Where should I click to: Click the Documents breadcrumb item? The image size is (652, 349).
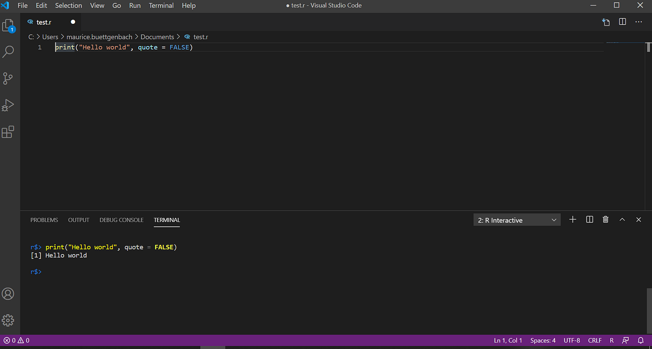tap(157, 37)
